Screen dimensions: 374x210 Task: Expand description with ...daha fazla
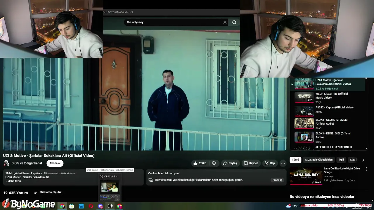click(x=13, y=181)
